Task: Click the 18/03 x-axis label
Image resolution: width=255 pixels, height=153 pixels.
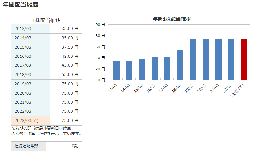Action: [176, 88]
